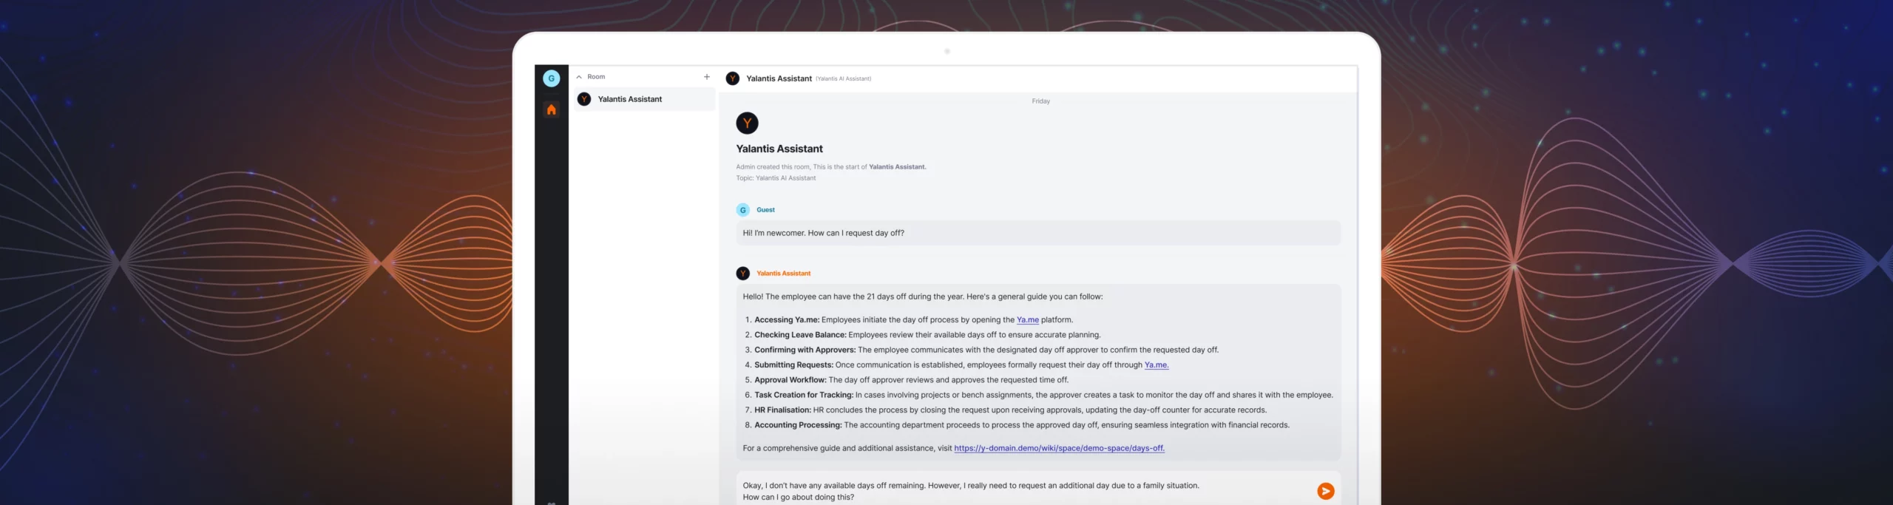Click the Yalantis Assistant avatar in room list

pos(584,98)
